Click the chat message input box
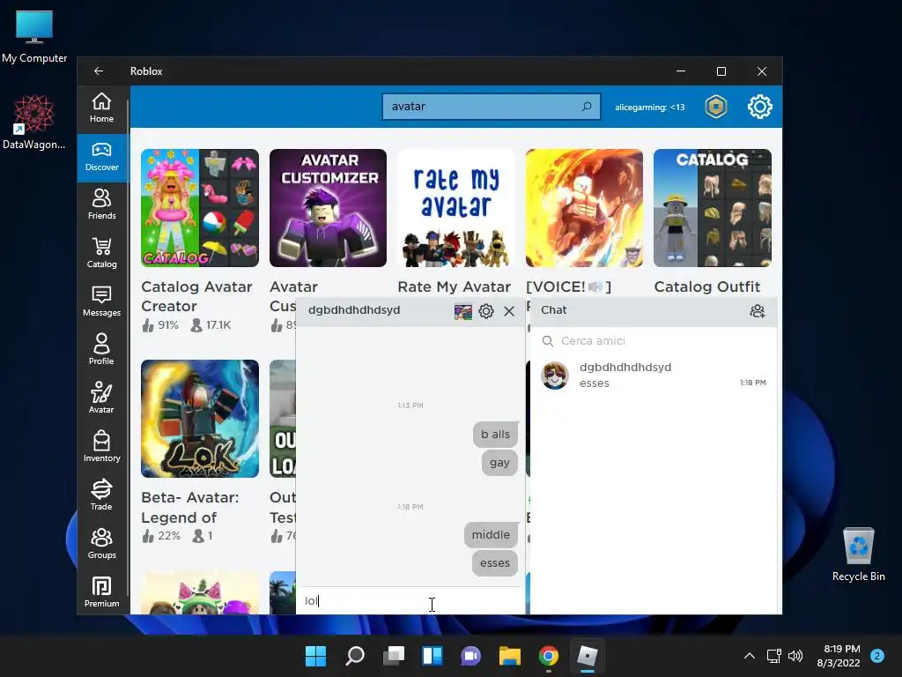The width and height of the screenshot is (902, 677). [410, 600]
